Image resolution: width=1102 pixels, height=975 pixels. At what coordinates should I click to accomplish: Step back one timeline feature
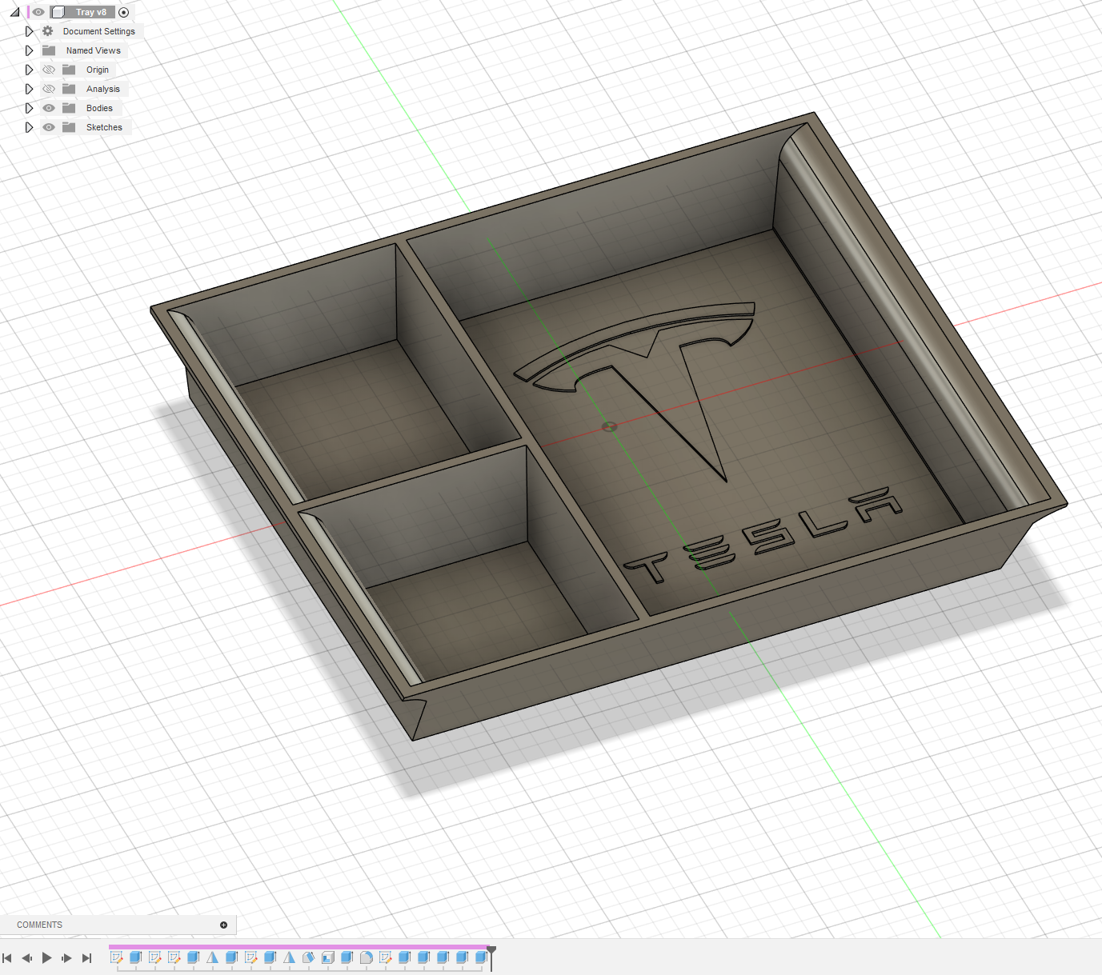(27, 957)
